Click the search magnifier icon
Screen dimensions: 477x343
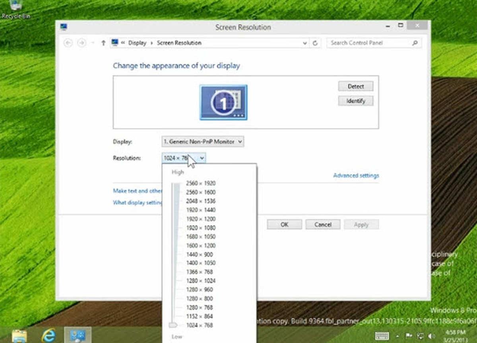pos(415,43)
